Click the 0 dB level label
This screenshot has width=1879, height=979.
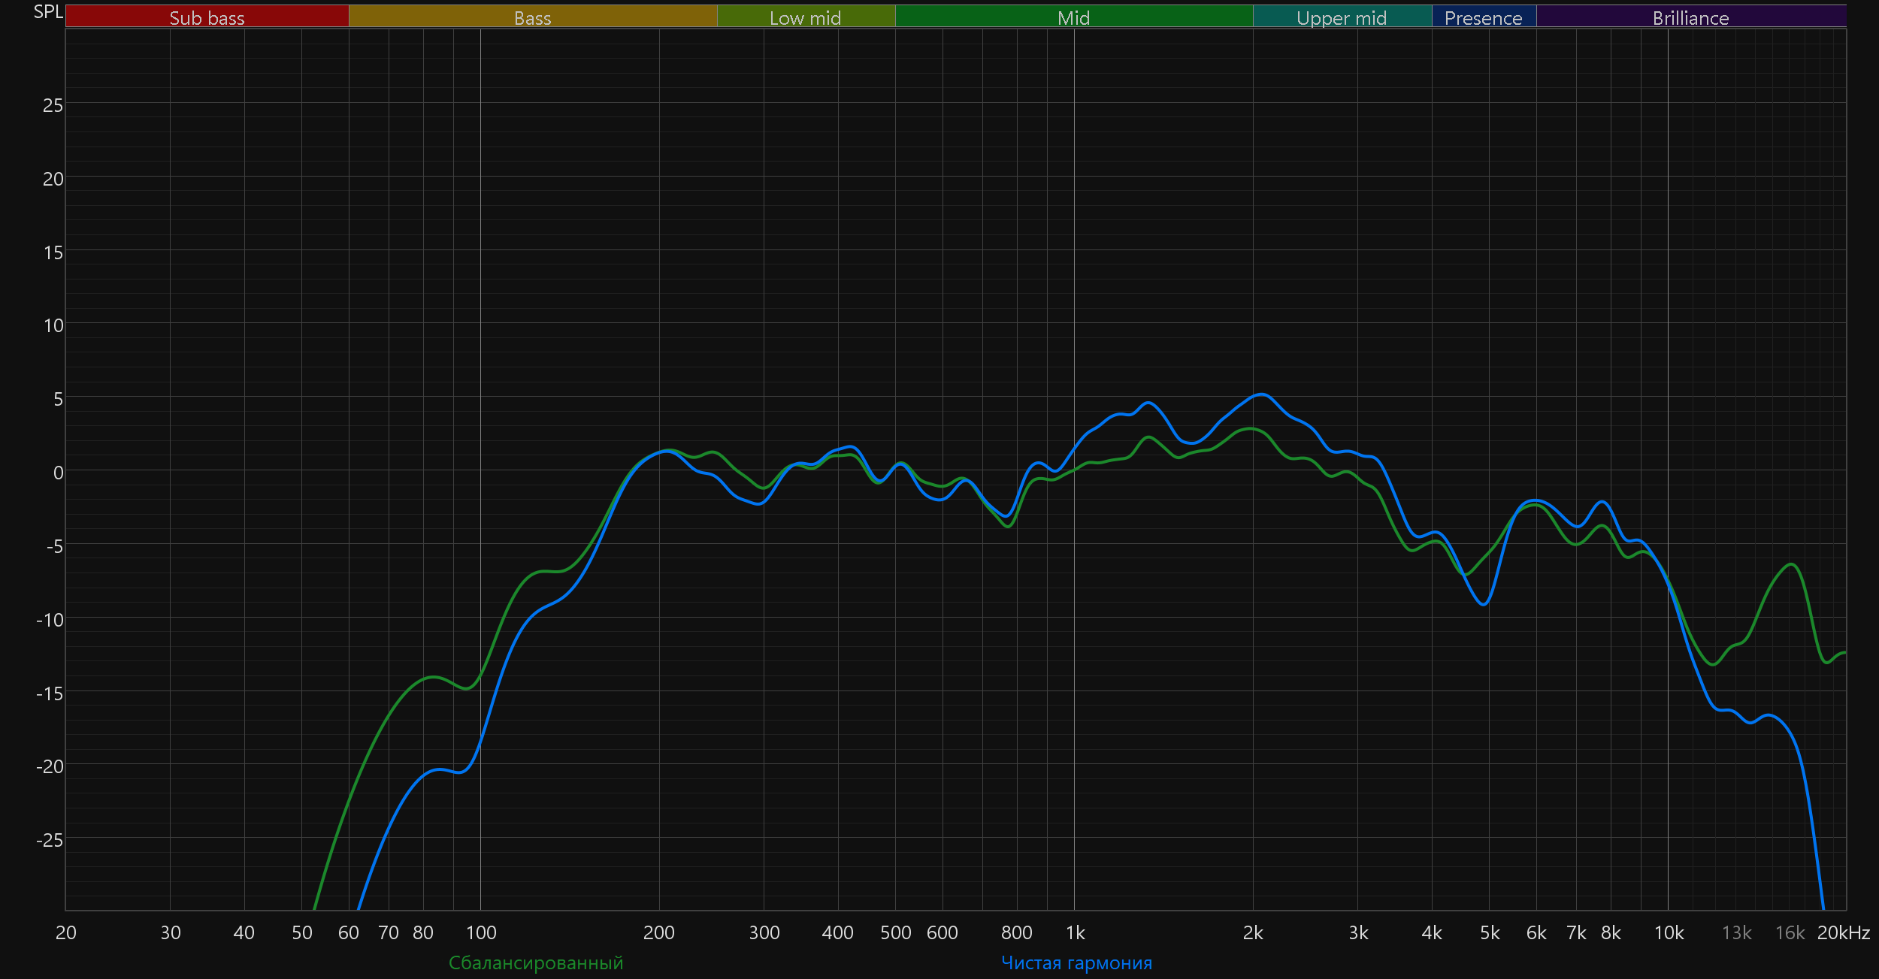pos(58,473)
